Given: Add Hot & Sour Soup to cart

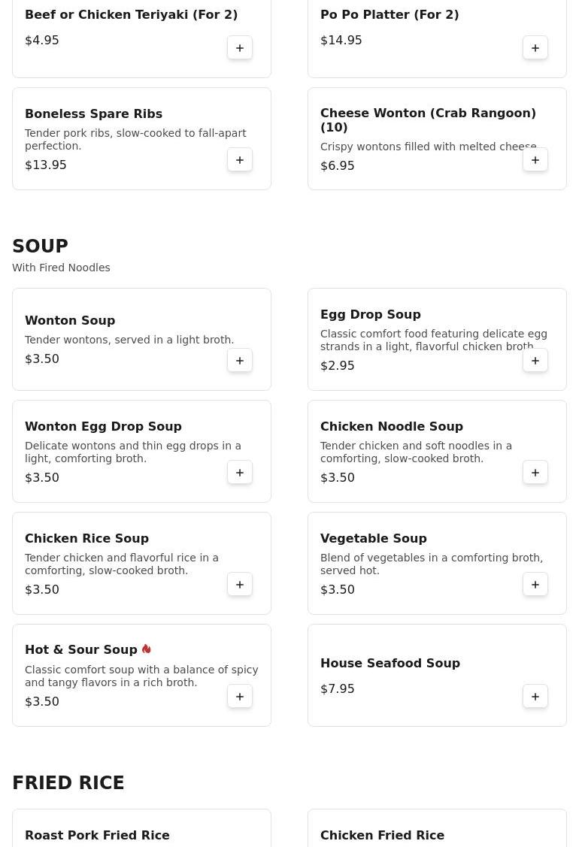Looking at the screenshot, I should 239,696.
